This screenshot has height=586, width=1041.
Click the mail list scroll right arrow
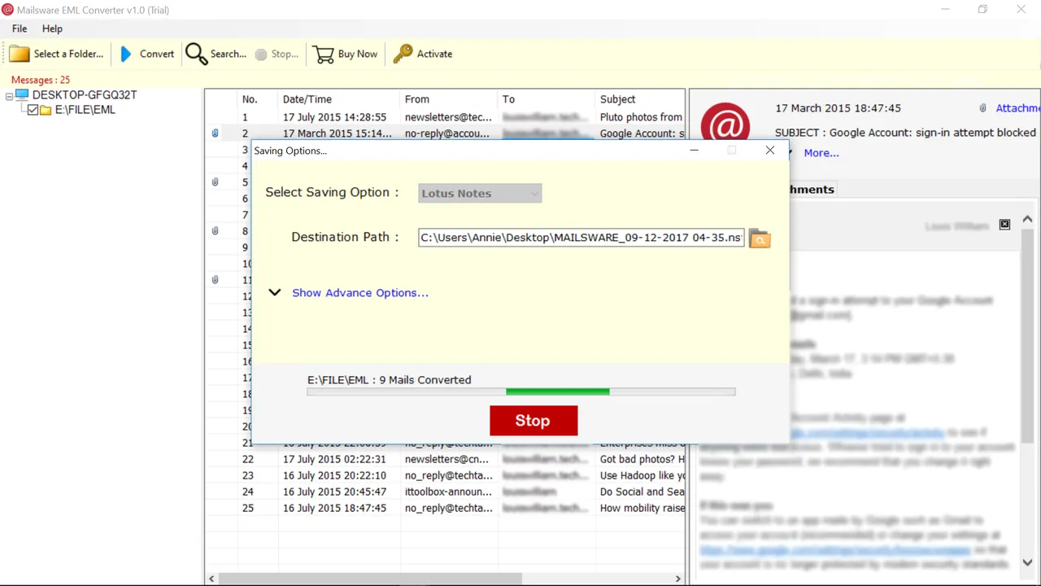coord(678,579)
